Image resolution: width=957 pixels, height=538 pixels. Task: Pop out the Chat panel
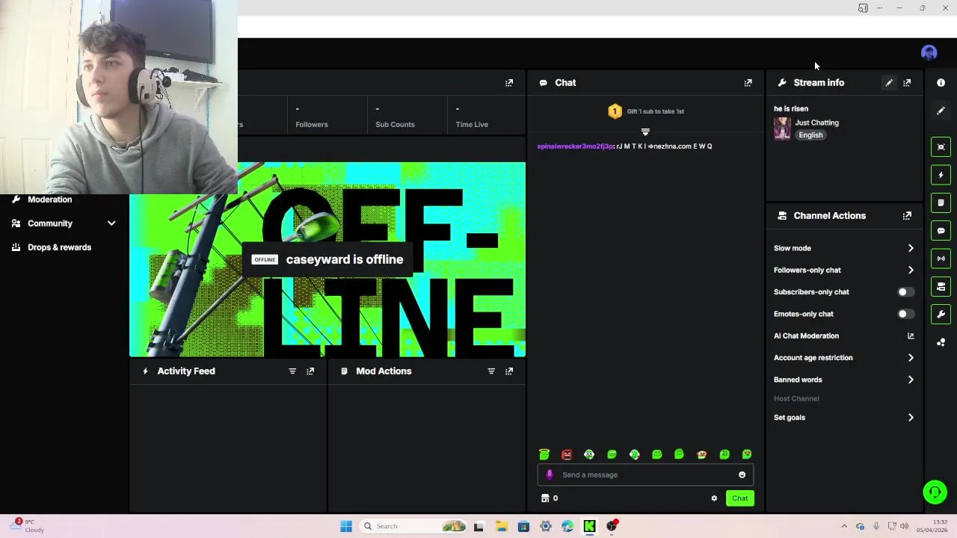click(x=748, y=83)
